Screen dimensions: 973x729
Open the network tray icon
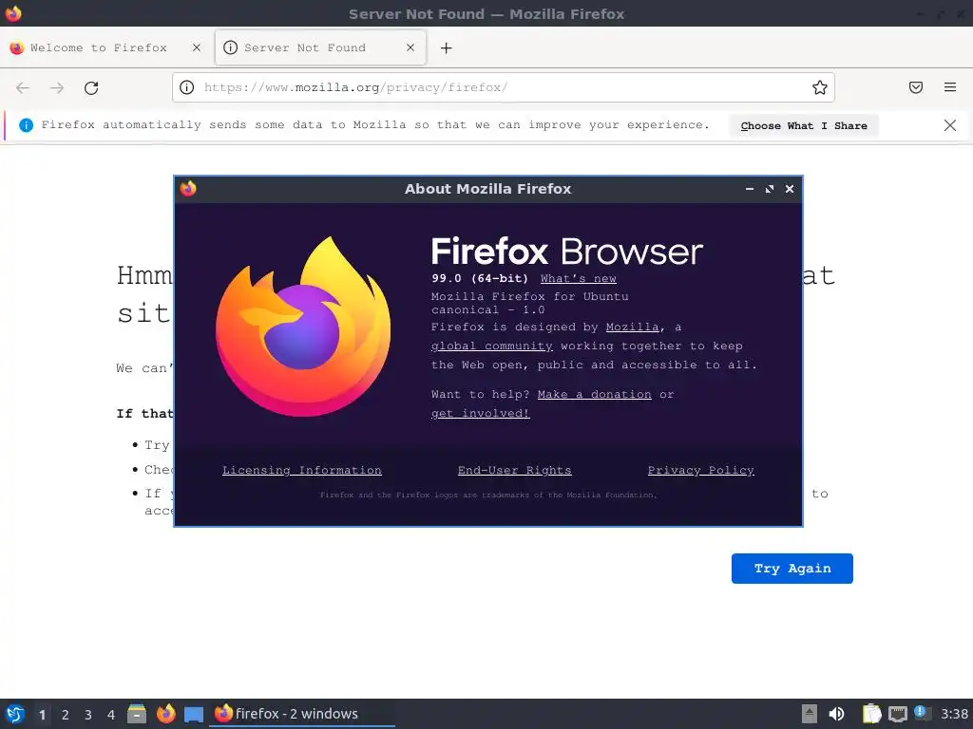897,714
